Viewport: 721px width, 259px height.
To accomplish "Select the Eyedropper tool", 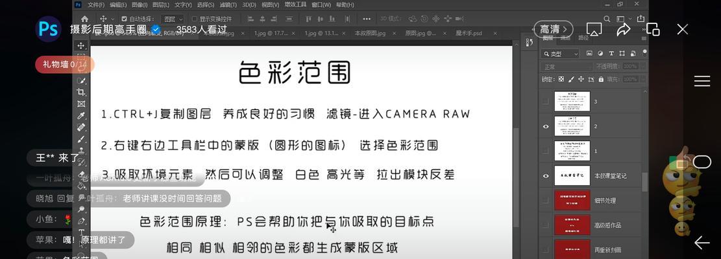I will [81, 115].
